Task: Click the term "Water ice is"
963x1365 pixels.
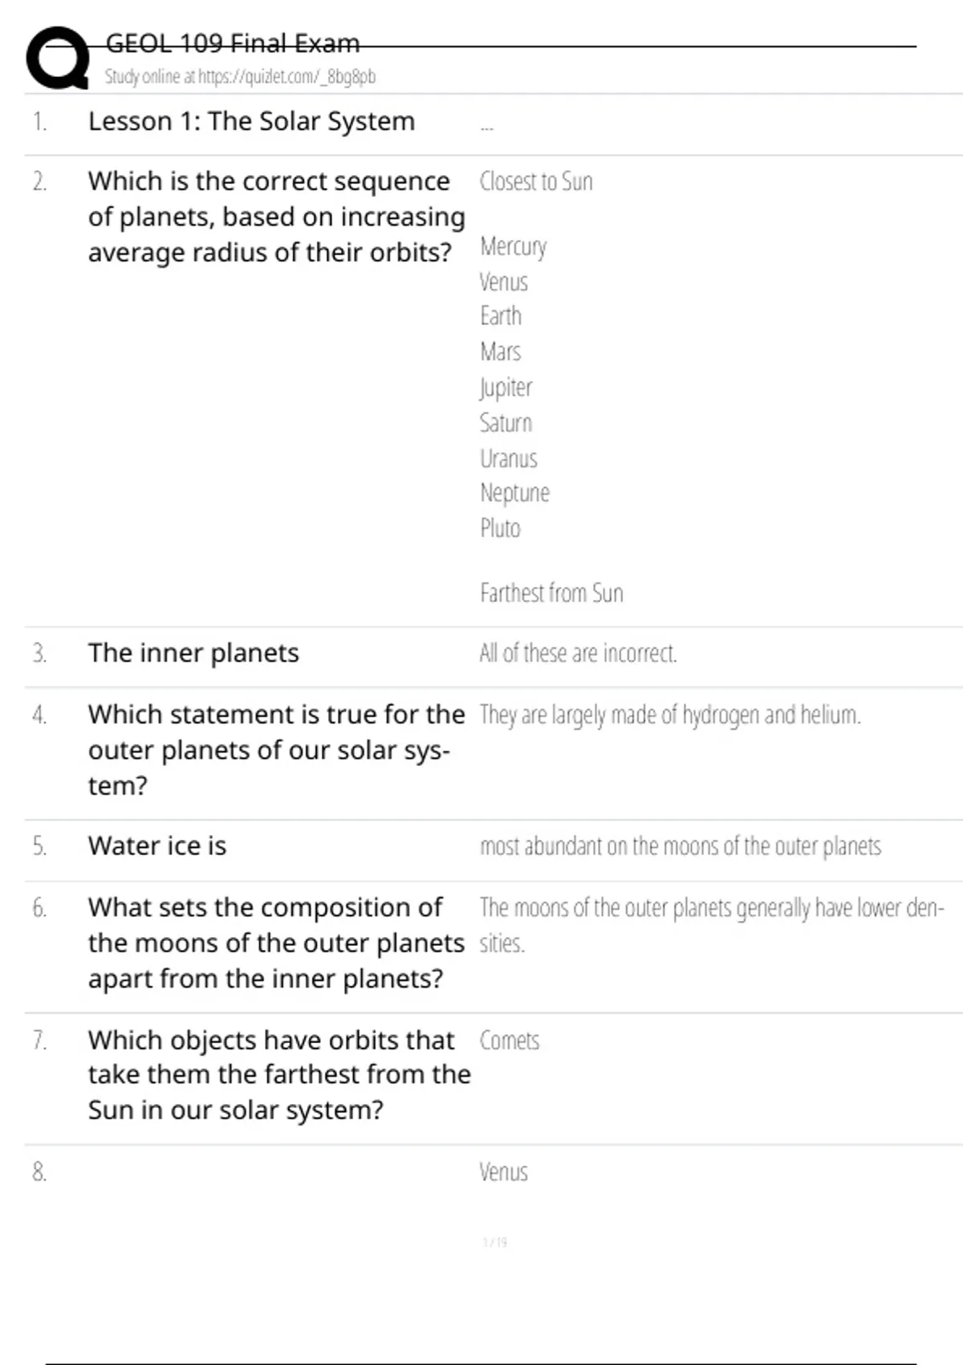Action: tap(157, 845)
